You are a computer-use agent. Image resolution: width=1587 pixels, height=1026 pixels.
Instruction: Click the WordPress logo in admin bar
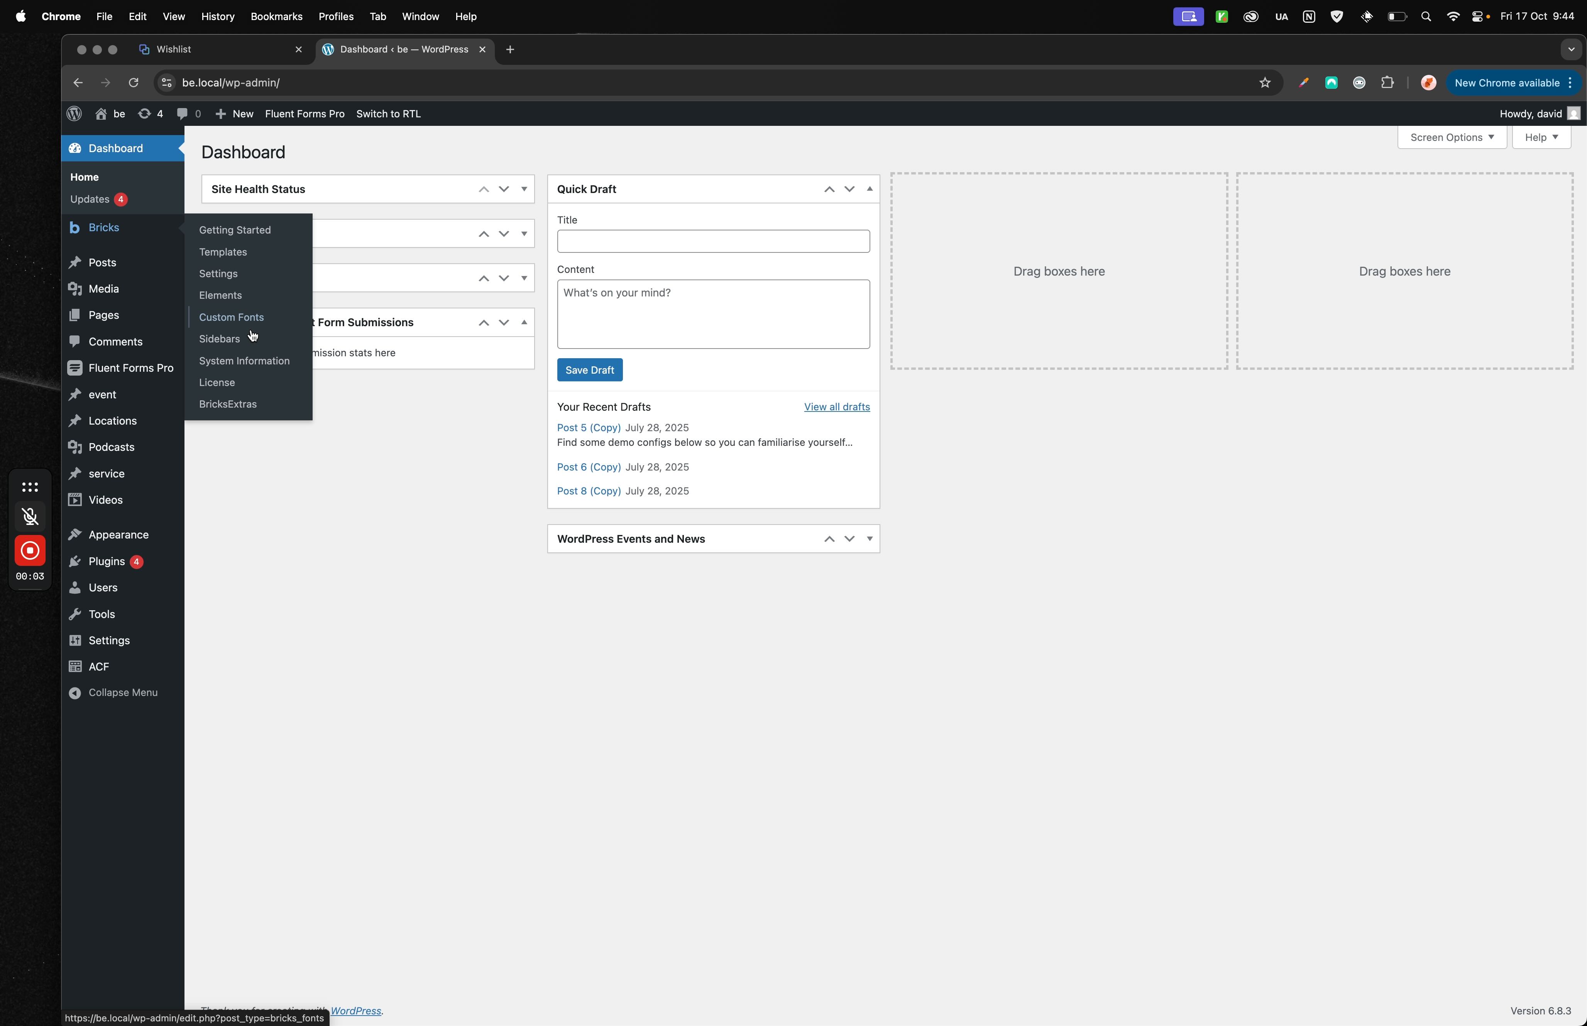74,114
